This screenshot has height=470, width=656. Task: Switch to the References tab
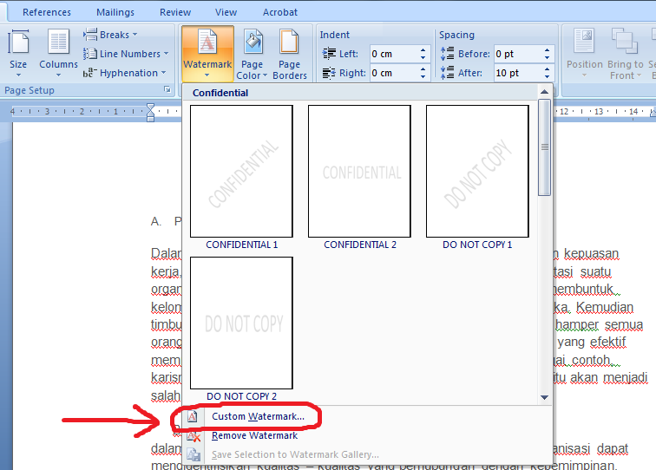point(47,12)
